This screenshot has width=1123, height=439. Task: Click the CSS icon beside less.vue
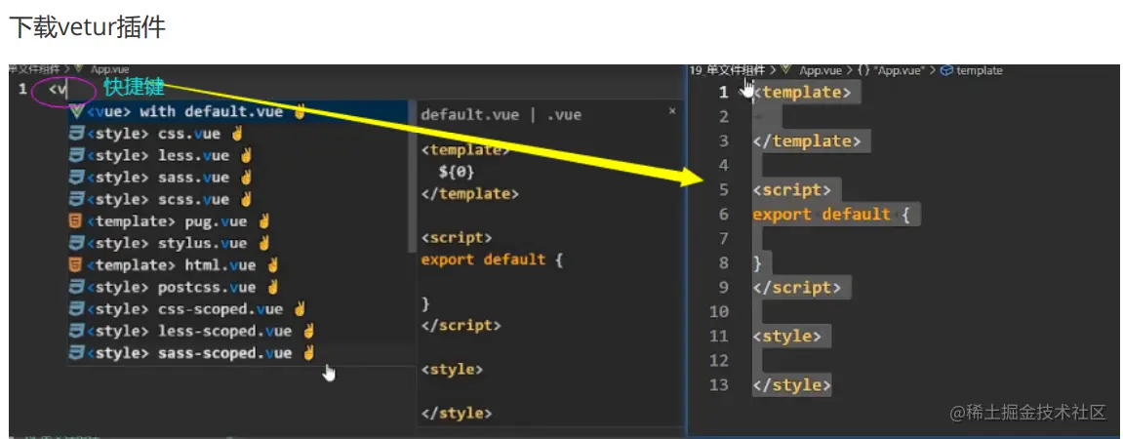pos(77,155)
